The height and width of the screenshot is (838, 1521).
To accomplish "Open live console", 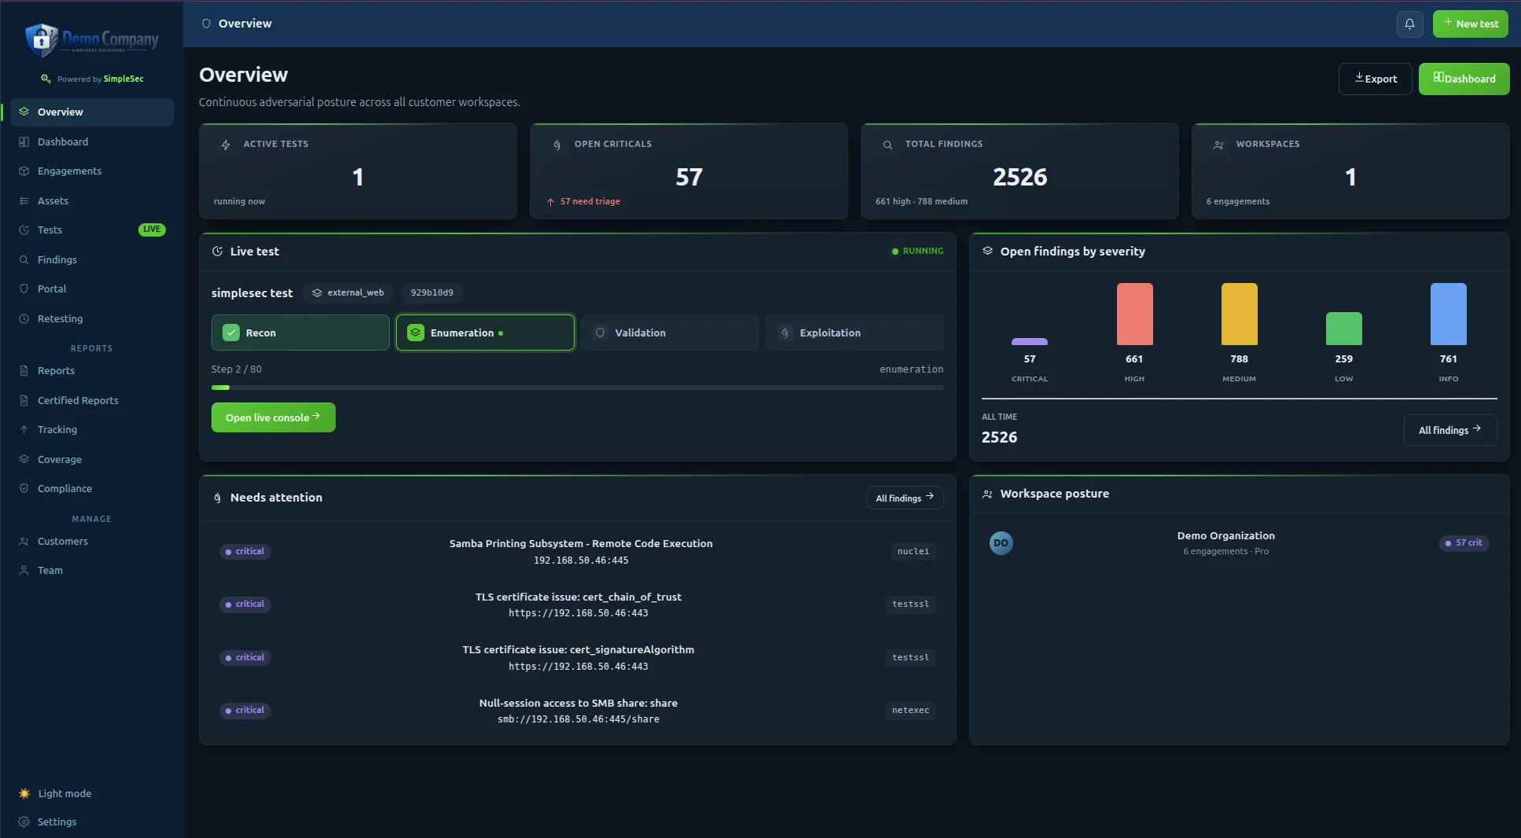I will [x=274, y=417].
